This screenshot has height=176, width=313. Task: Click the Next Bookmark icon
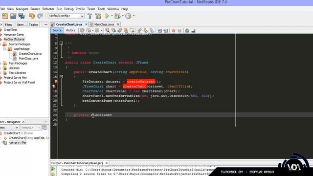146,30
